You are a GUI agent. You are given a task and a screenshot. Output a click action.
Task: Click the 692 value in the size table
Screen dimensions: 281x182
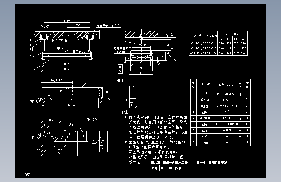pyautogui.click(x=221, y=53)
